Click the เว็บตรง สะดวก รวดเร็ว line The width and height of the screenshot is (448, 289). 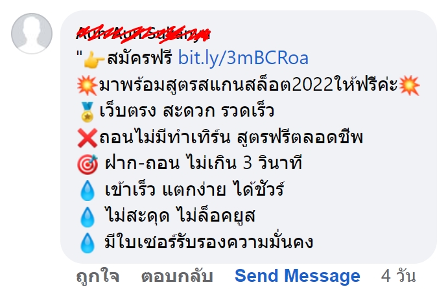(187, 111)
